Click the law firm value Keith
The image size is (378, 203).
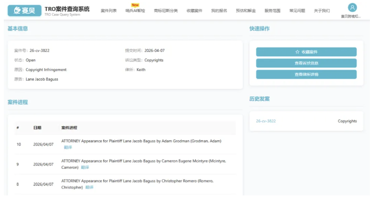point(141,69)
